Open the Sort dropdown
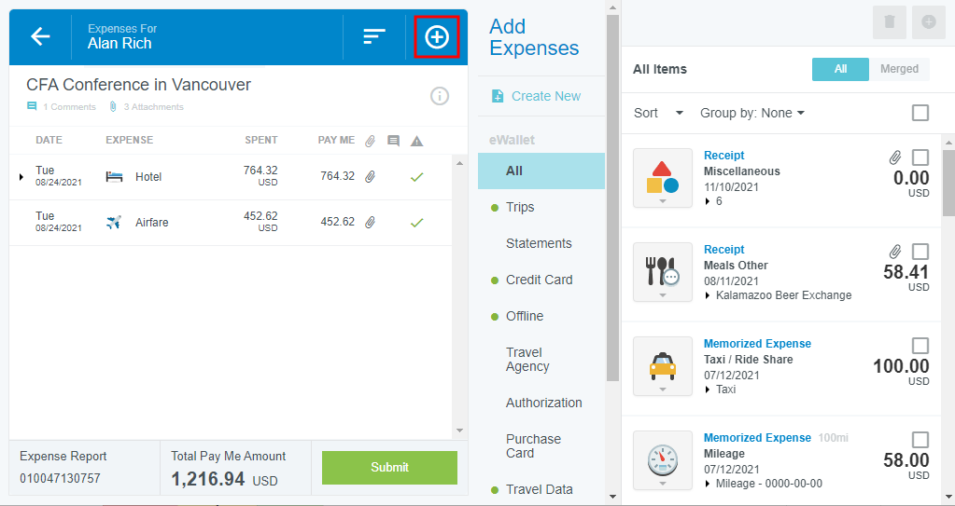955x506 pixels. click(658, 113)
